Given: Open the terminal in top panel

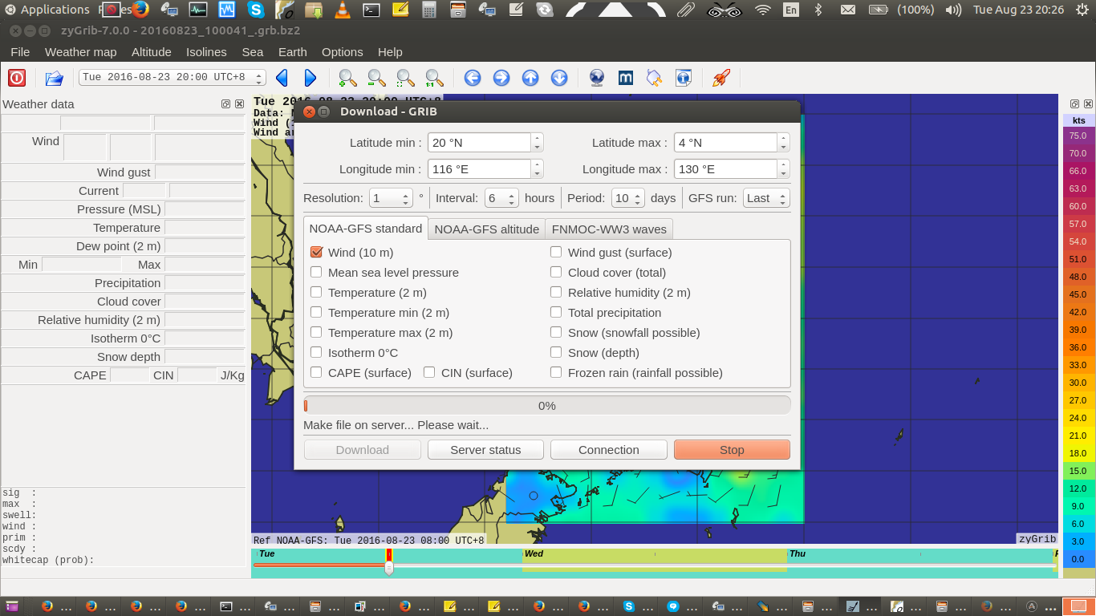Looking at the screenshot, I should tap(371, 10).
